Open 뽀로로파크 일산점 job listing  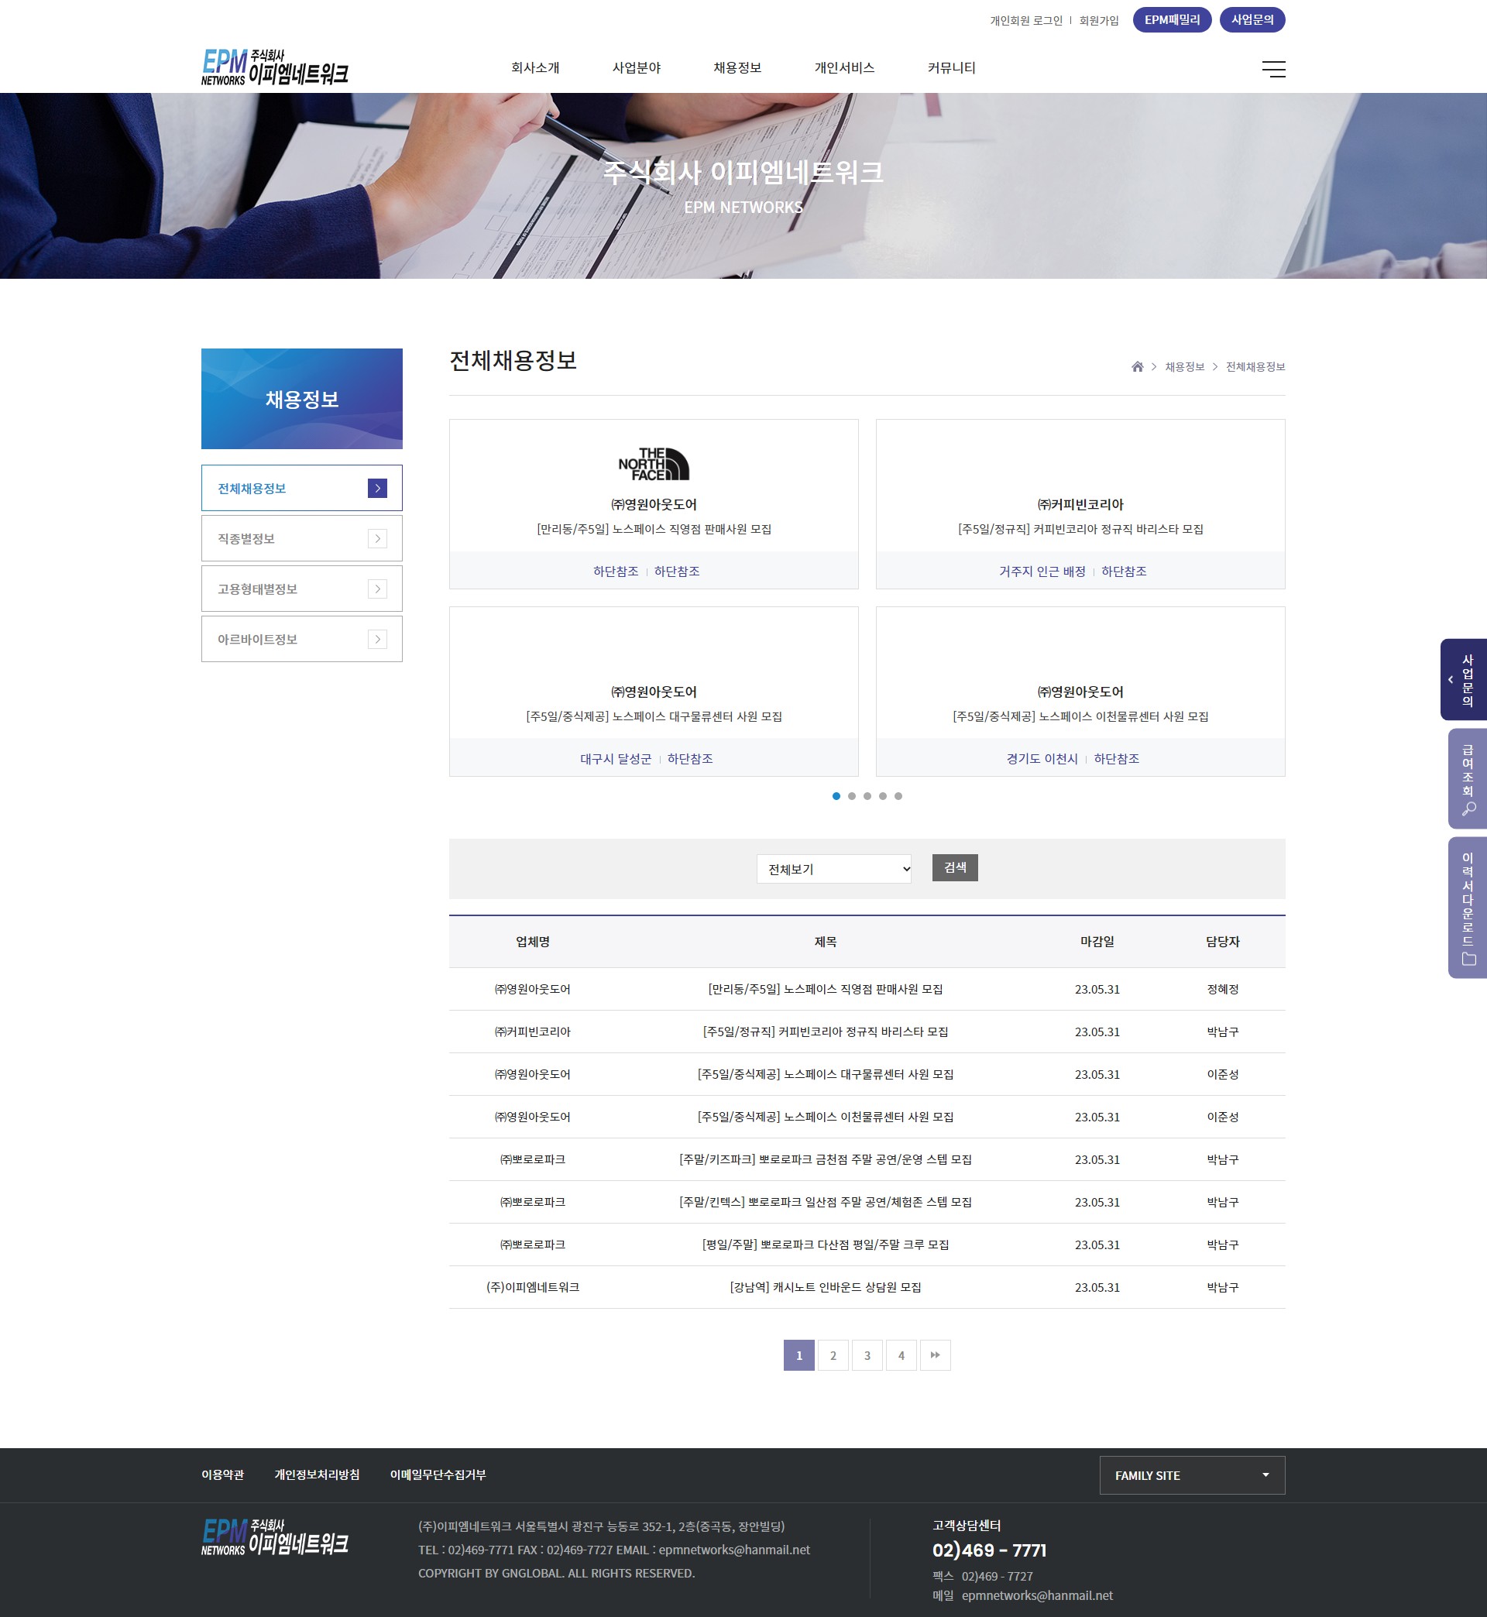click(x=825, y=1203)
